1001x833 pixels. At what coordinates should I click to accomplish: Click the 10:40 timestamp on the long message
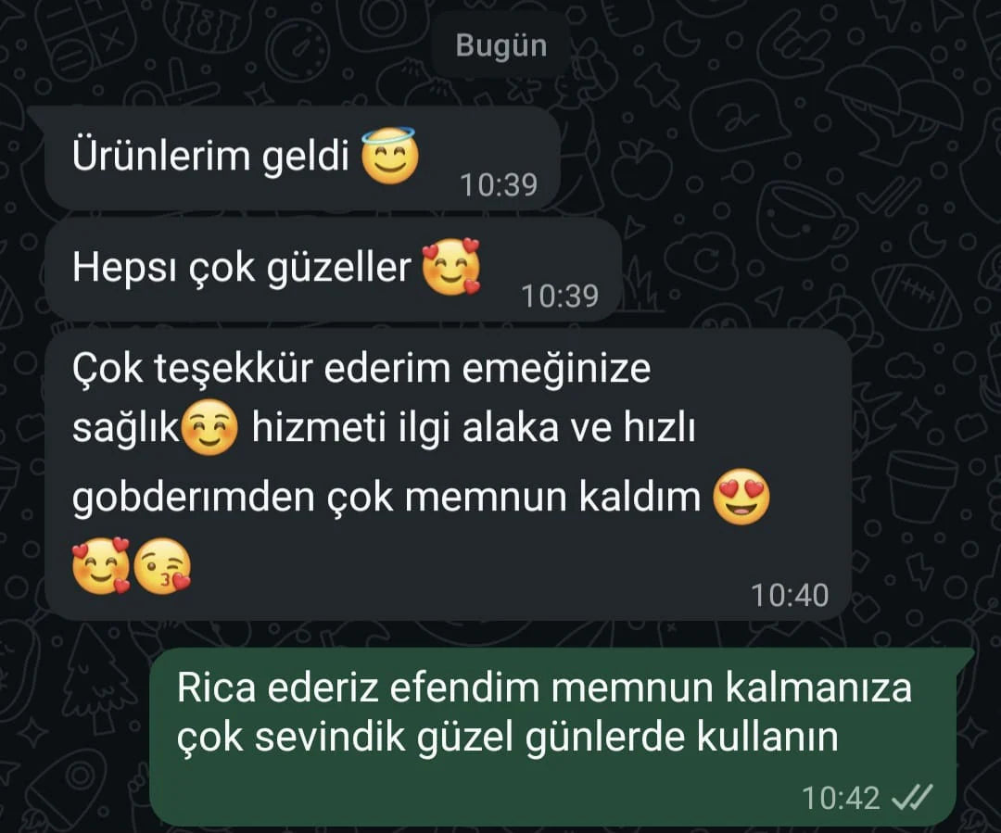pyautogui.click(x=790, y=595)
